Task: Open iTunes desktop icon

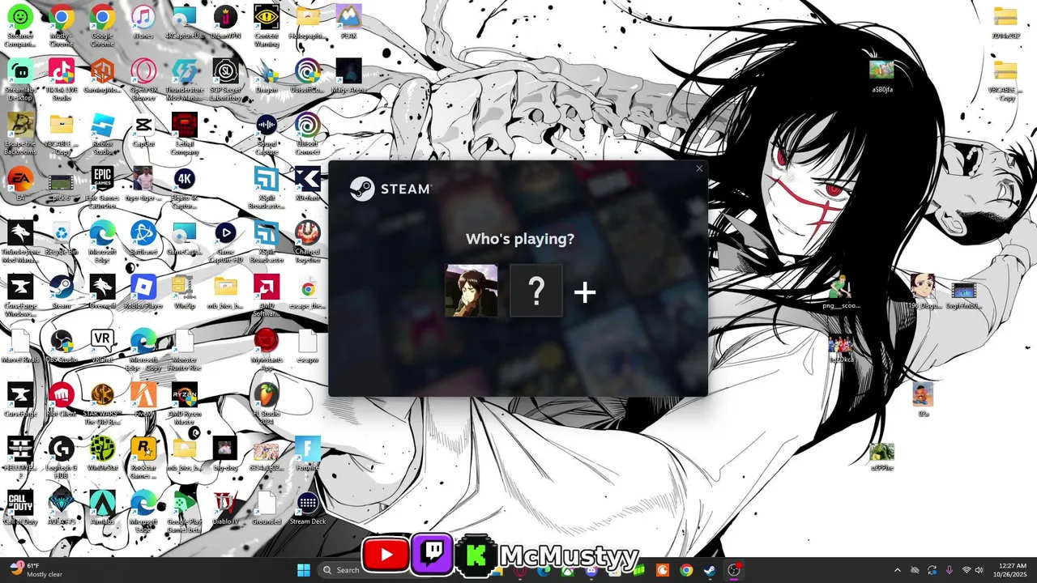Action: (x=143, y=22)
